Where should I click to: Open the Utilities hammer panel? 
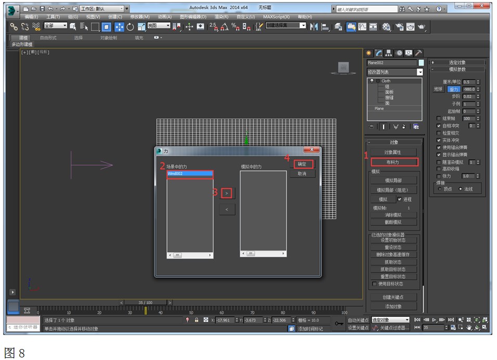coord(418,53)
